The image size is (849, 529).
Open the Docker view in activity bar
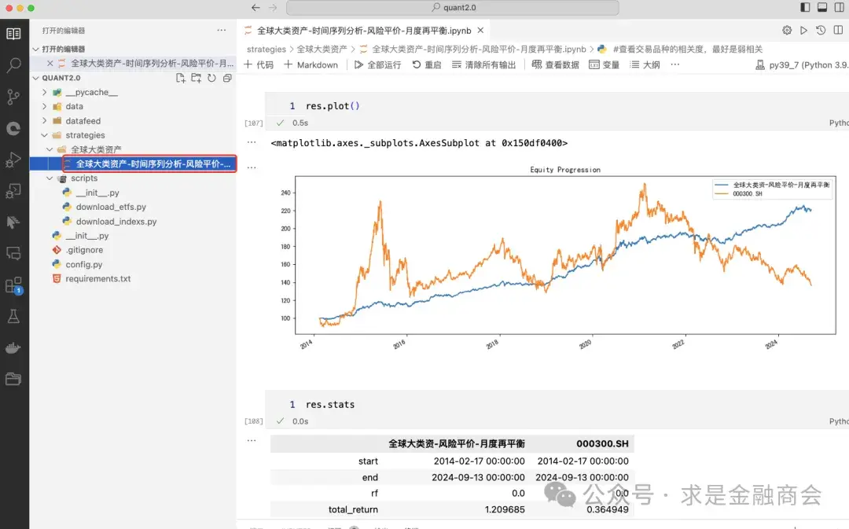[13, 348]
